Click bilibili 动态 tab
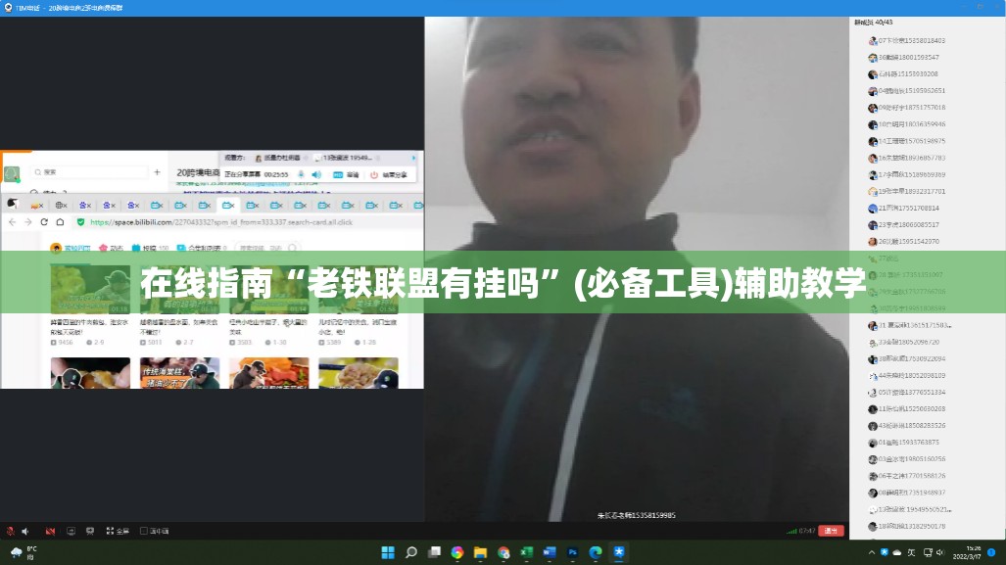Image resolution: width=1006 pixels, height=565 pixels. [x=111, y=248]
